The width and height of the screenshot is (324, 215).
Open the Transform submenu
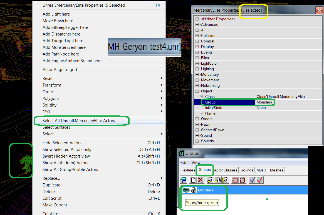tap(99, 85)
